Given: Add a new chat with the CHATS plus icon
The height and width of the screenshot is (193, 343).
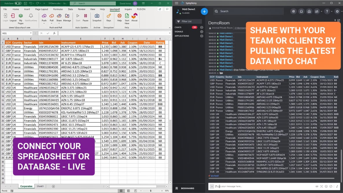Looking at the screenshot, I should click(202, 27).
